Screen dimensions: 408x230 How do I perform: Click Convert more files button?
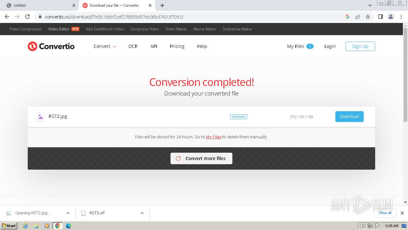(x=201, y=158)
